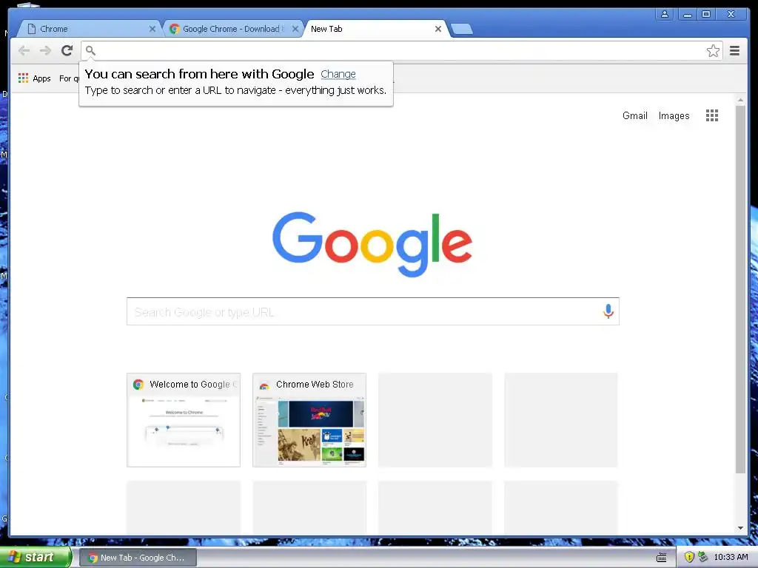Open the Google apps grid icon
Viewport: 758px width, 568px height.
712,115
